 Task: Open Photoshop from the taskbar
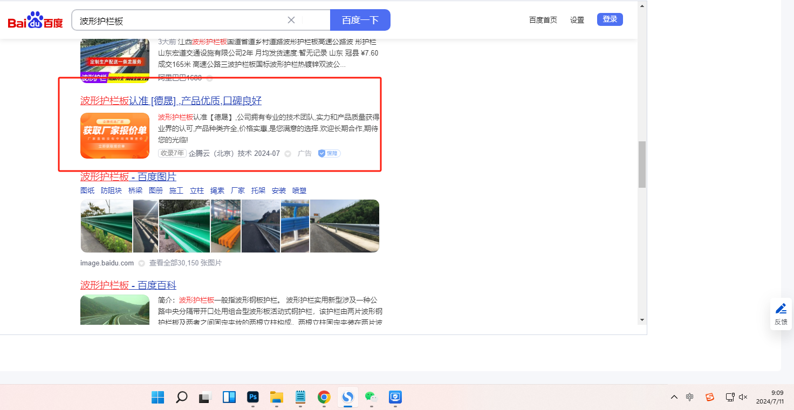252,398
